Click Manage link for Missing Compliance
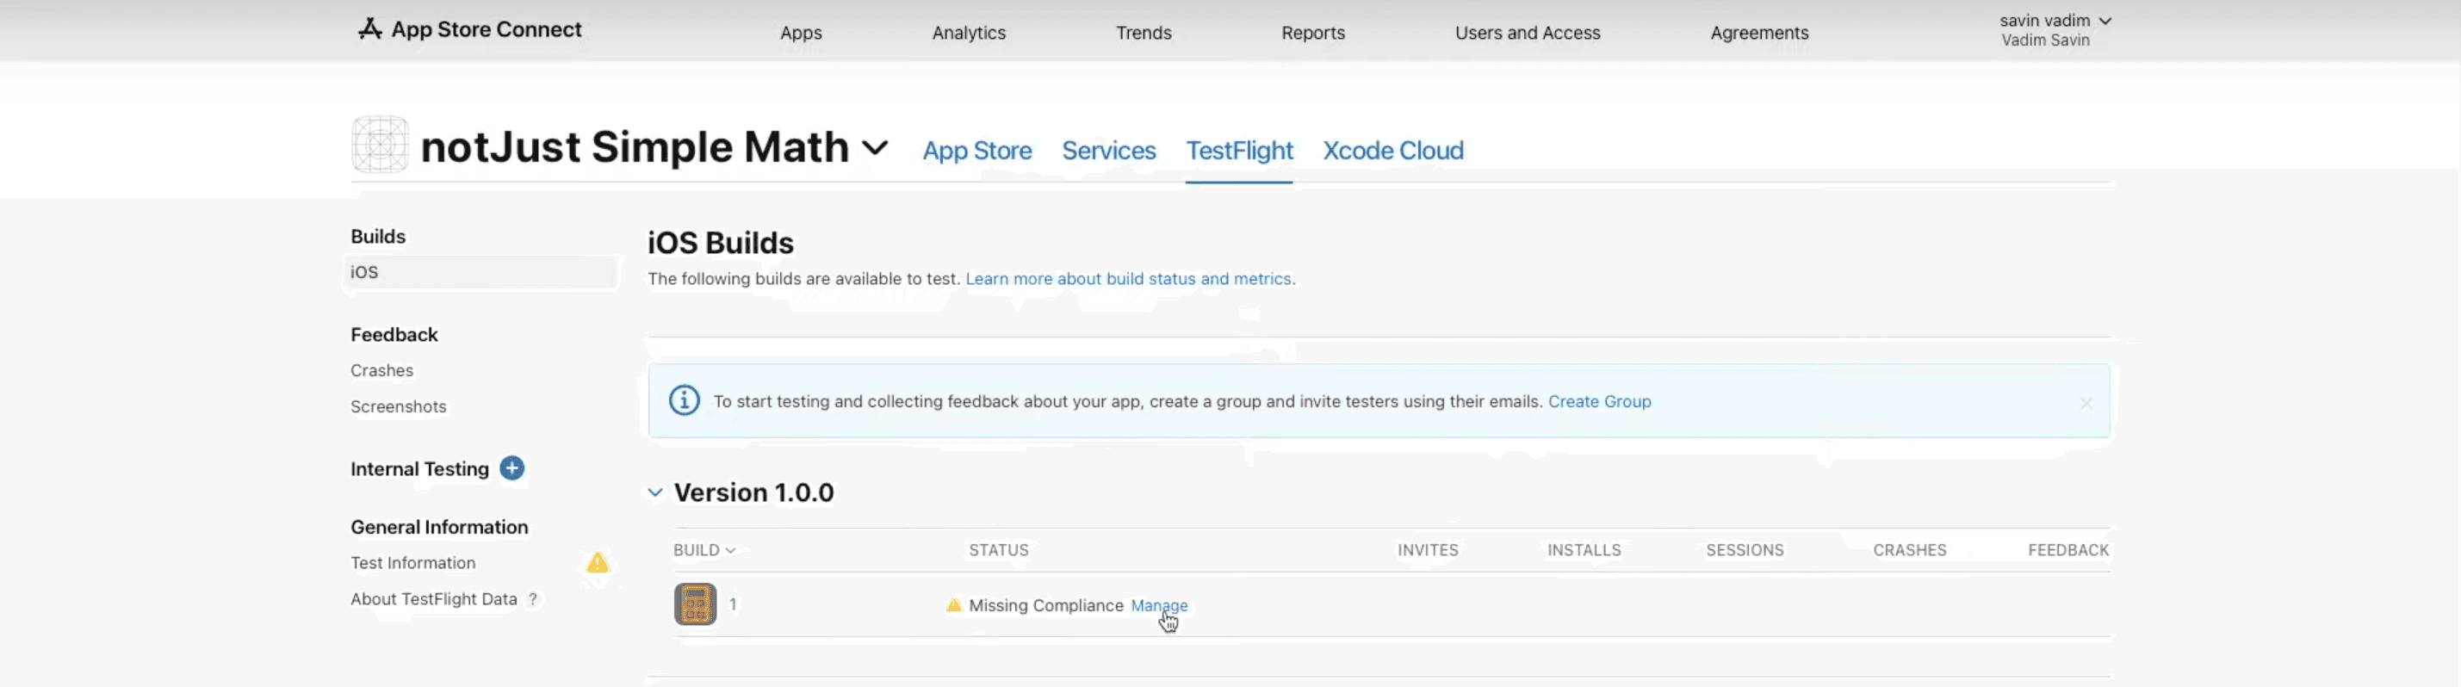This screenshot has width=2461, height=687. pos(1159,605)
